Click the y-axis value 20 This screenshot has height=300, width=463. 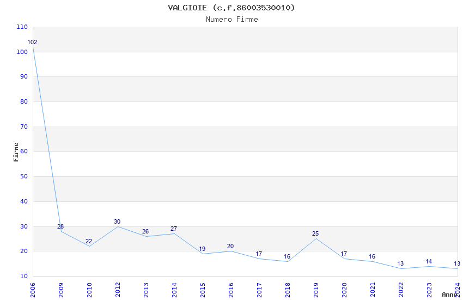23,251
